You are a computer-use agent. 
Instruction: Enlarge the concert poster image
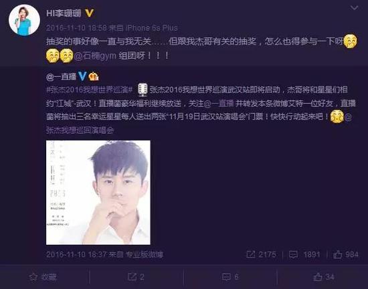98,193
